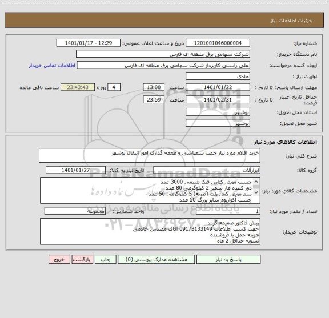Click واحد شمارش field مجموعه
The image size is (329, 318).
pyautogui.click(x=75, y=211)
